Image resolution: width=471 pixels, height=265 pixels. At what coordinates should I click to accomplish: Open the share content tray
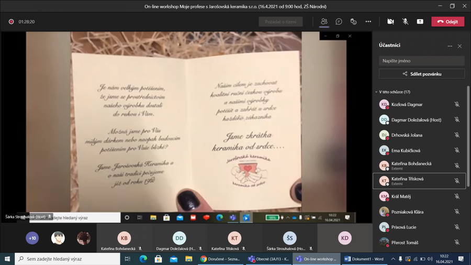tap(420, 21)
